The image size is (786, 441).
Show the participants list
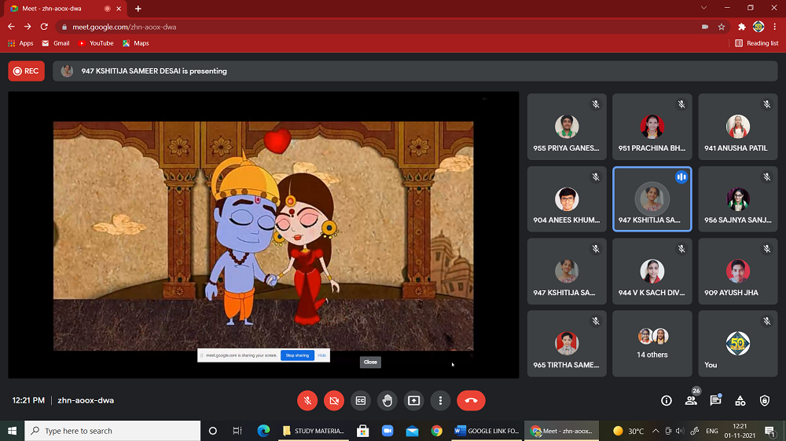click(x=691, y=400)
